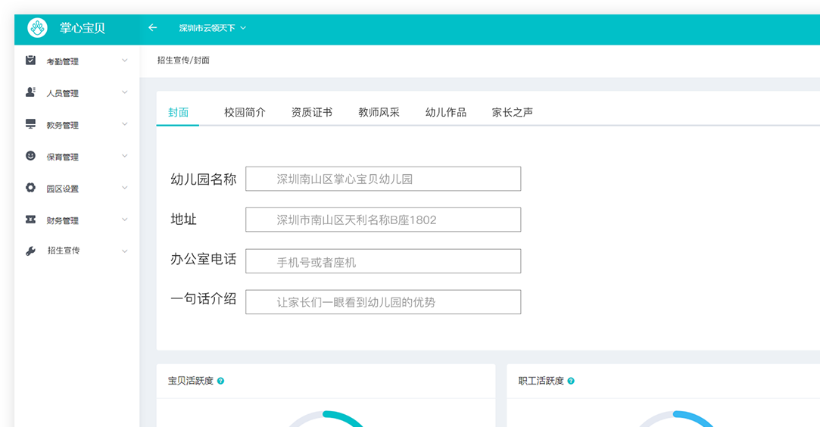Open the 家长之声 tab
The image size is (820, 427).
click(x=512, y=112)
